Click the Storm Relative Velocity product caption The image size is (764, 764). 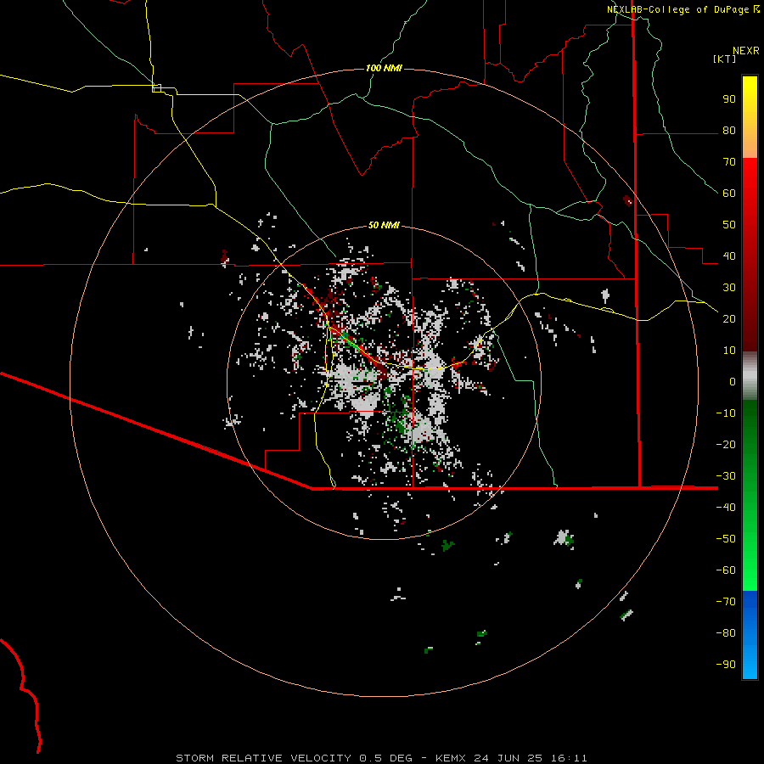(x=381, y=758)
